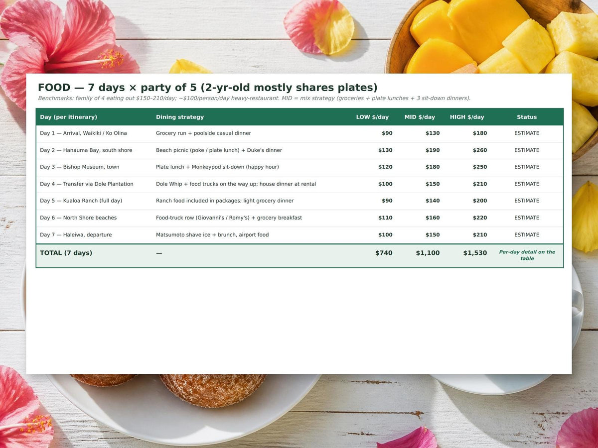Click the Day 5 LOW value $90
Image resolution: width=598 pixels, height=448 pixels.
(387, 201)
